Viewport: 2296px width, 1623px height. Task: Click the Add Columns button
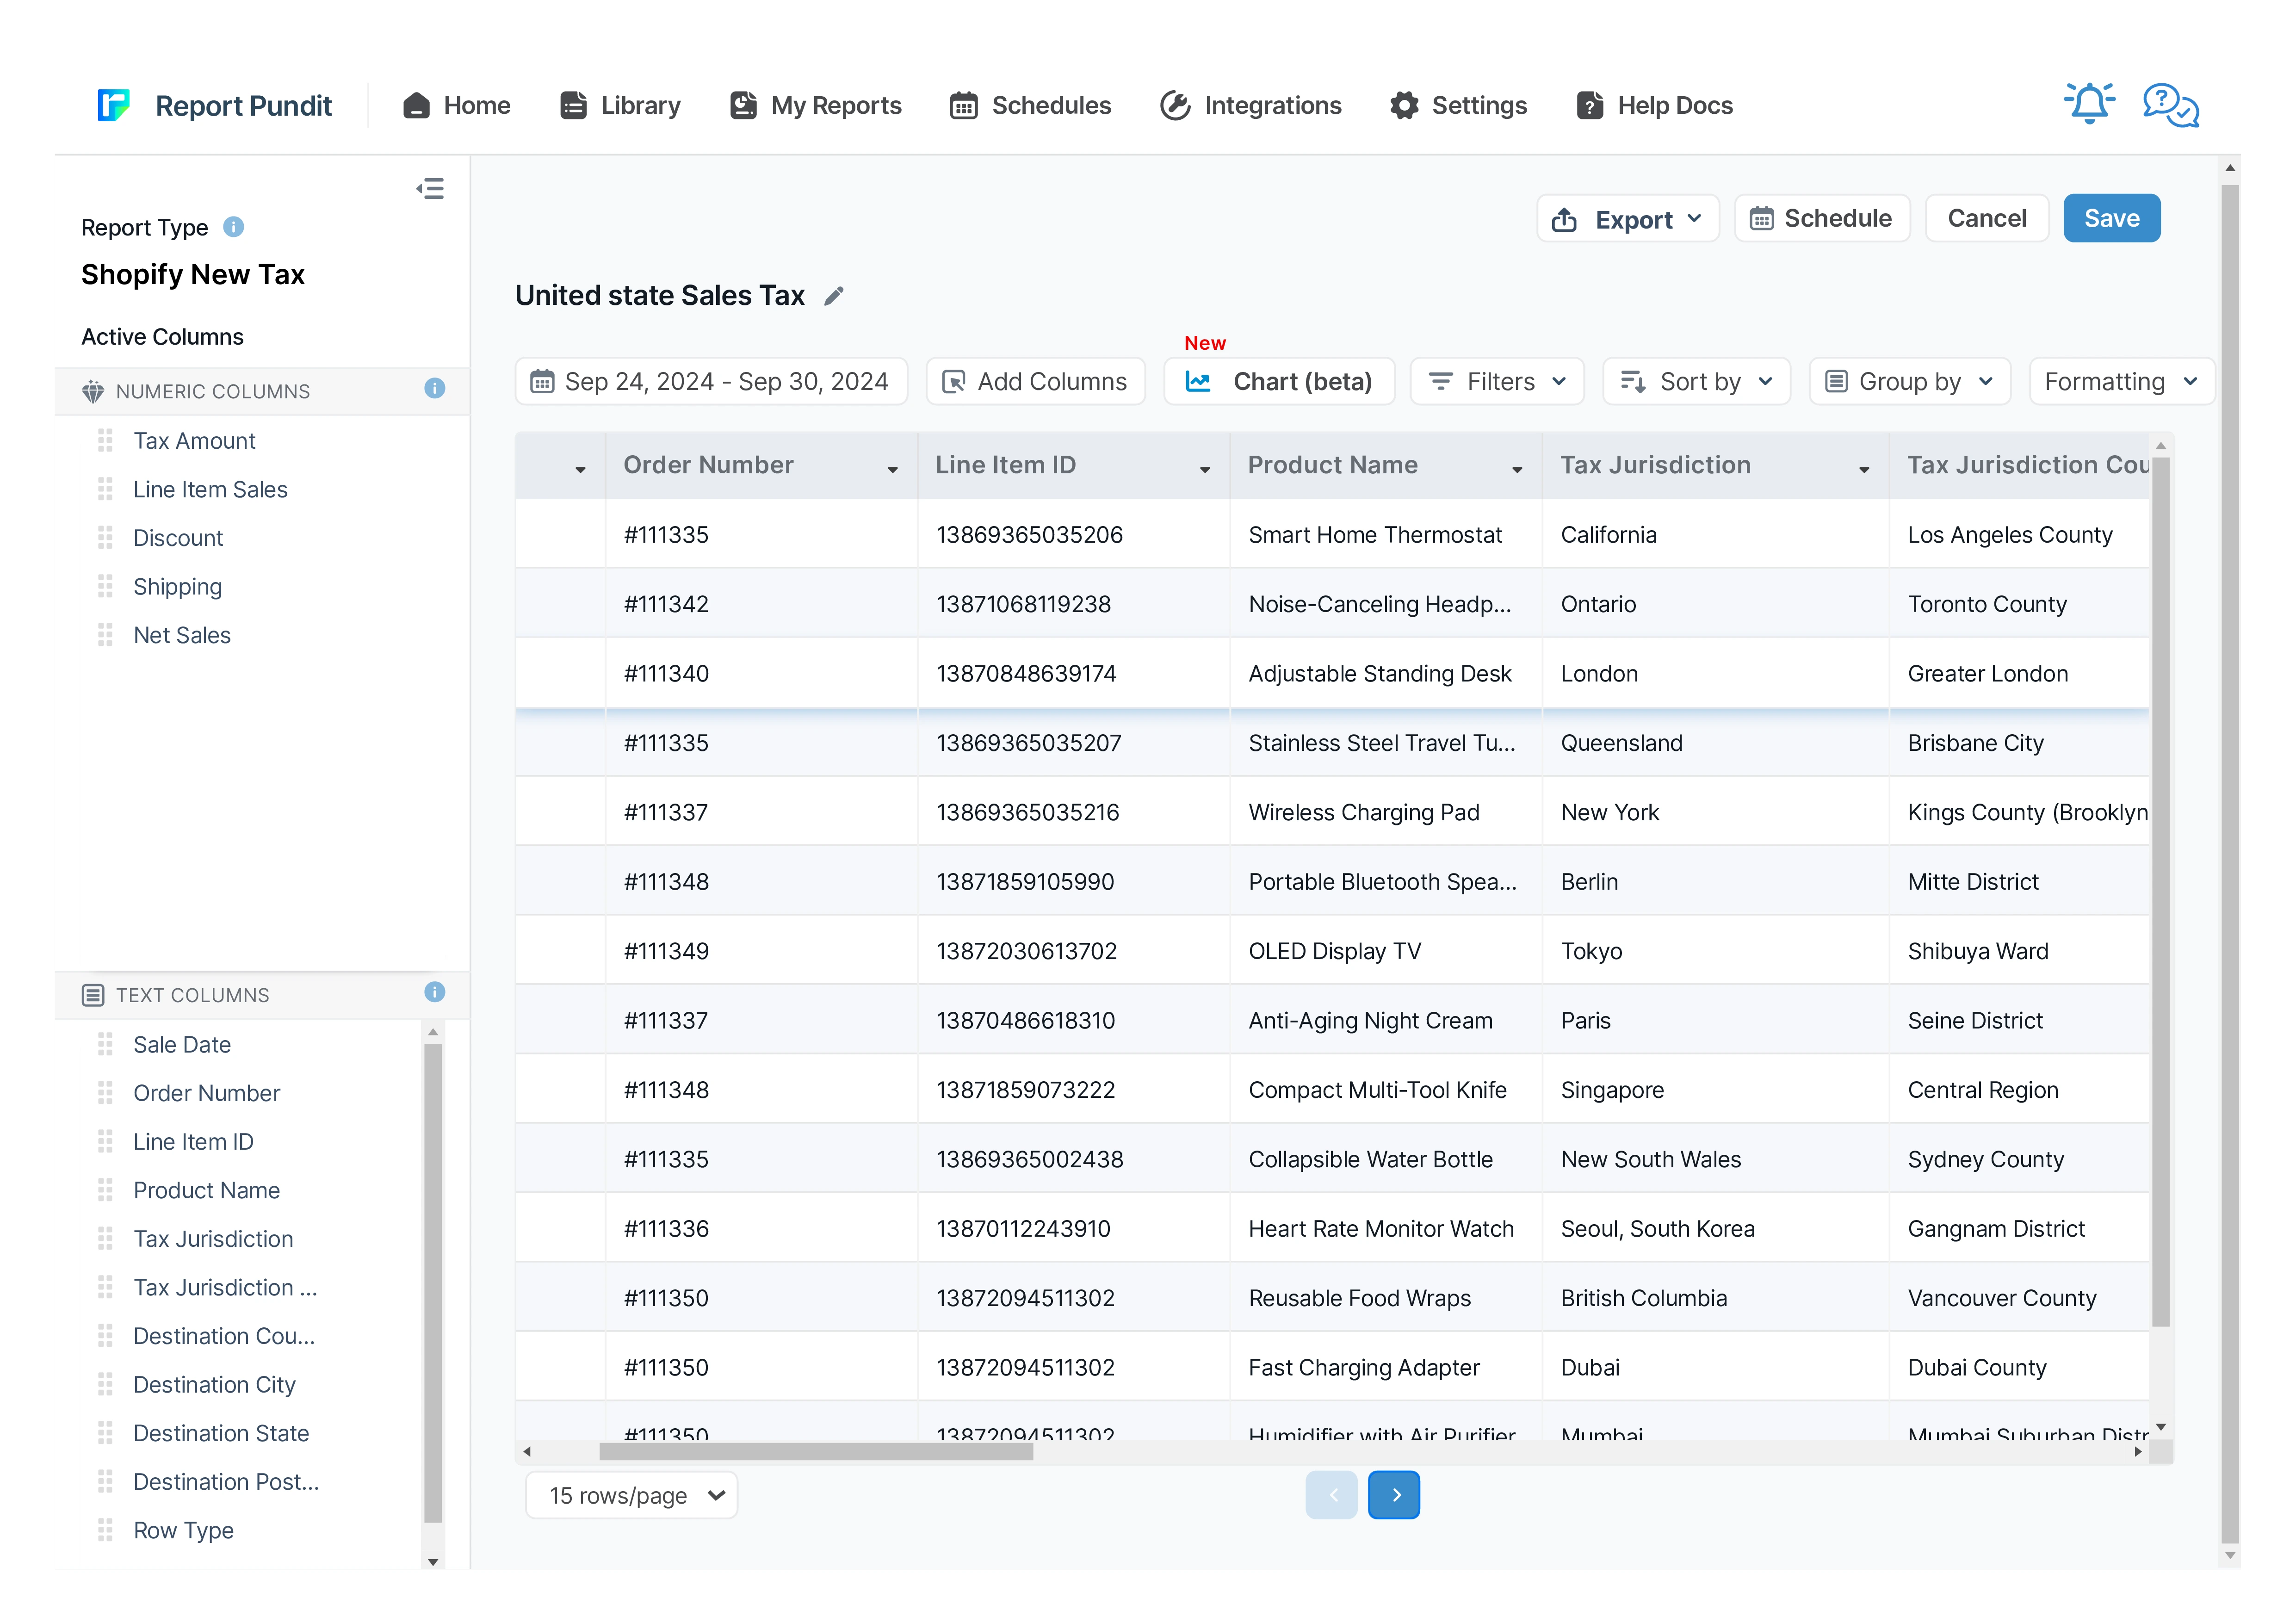point(1035,382)
